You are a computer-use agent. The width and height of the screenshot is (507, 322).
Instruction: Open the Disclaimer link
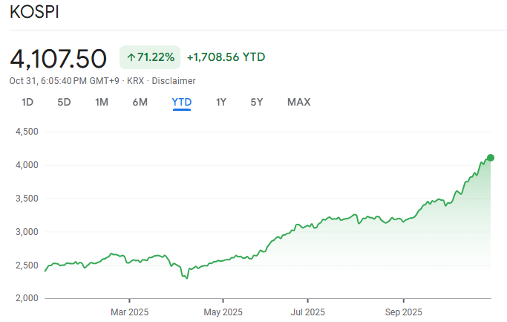coord(174,80)
